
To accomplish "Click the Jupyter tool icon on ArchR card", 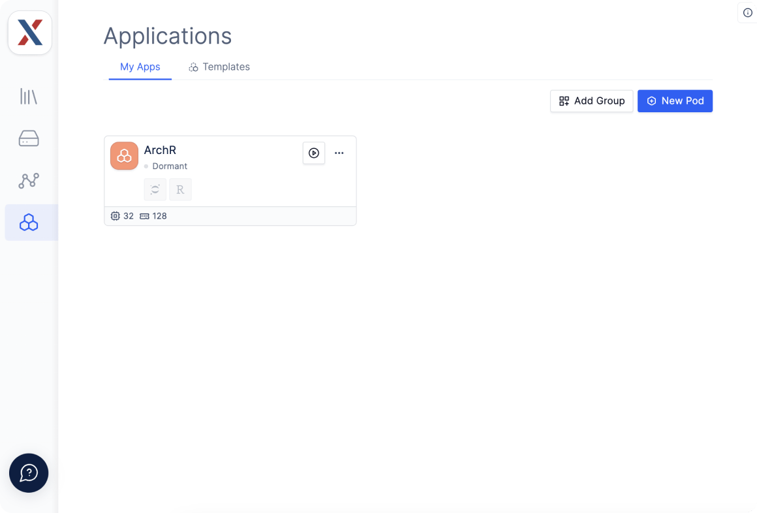I will pos(155,189).
